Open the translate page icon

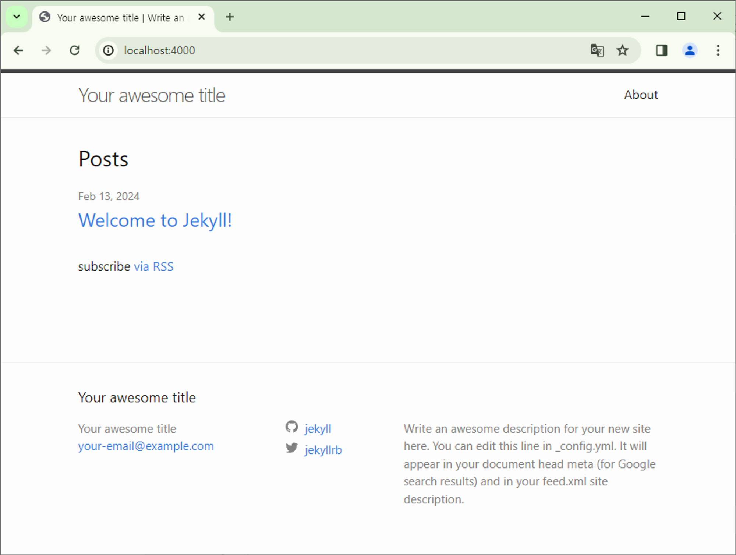tap(597, 50)
